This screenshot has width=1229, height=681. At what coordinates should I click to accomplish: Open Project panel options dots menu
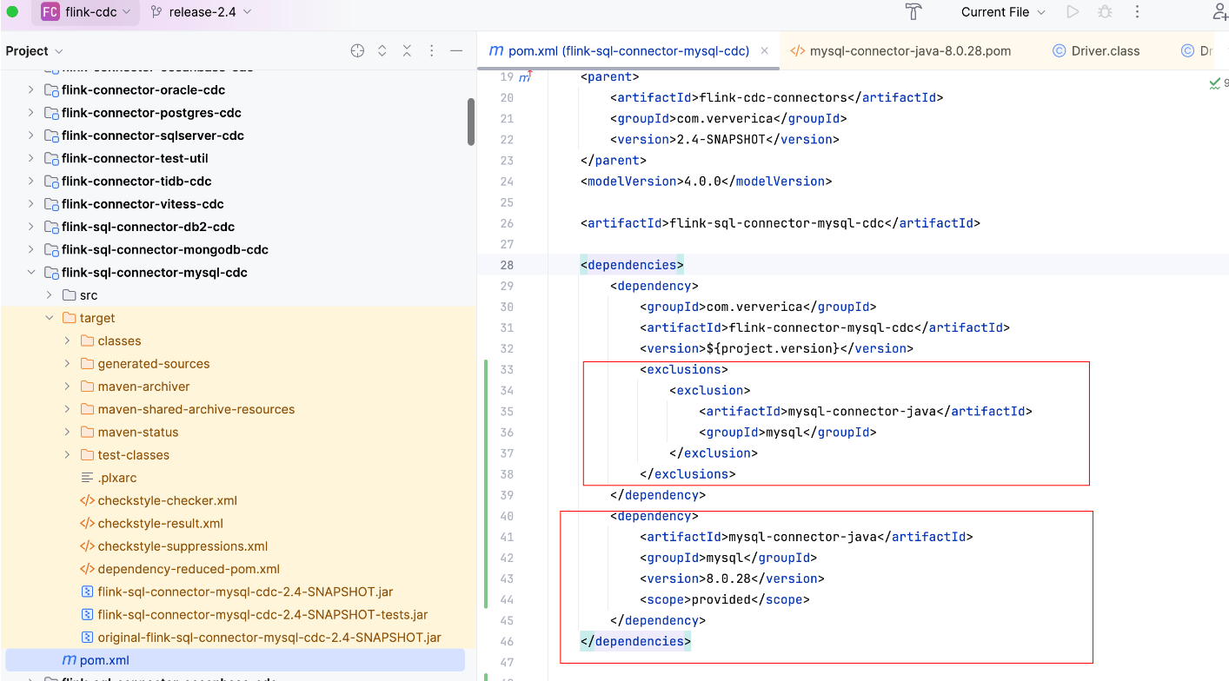tap(431, 51)
